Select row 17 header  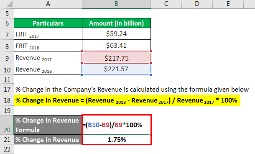tap(7, 90)
